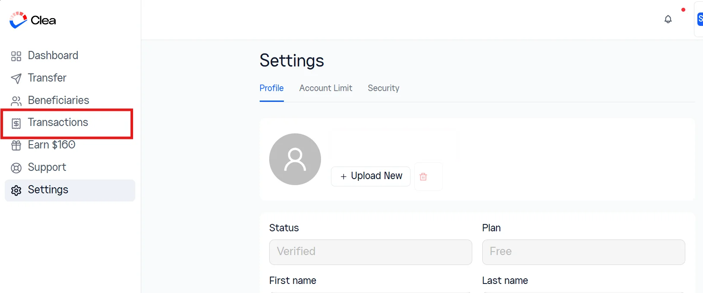
Task: Click the Clea logo
Action: [x=33, y=20]
